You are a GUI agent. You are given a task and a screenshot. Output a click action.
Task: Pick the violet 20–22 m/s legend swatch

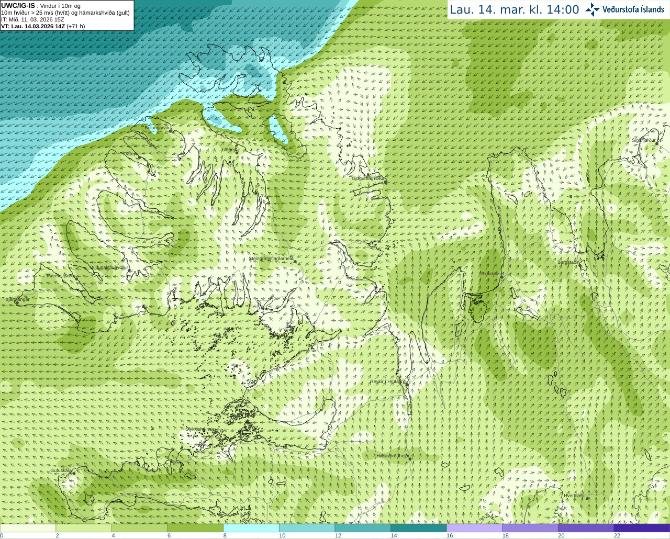tap(586, 528)
